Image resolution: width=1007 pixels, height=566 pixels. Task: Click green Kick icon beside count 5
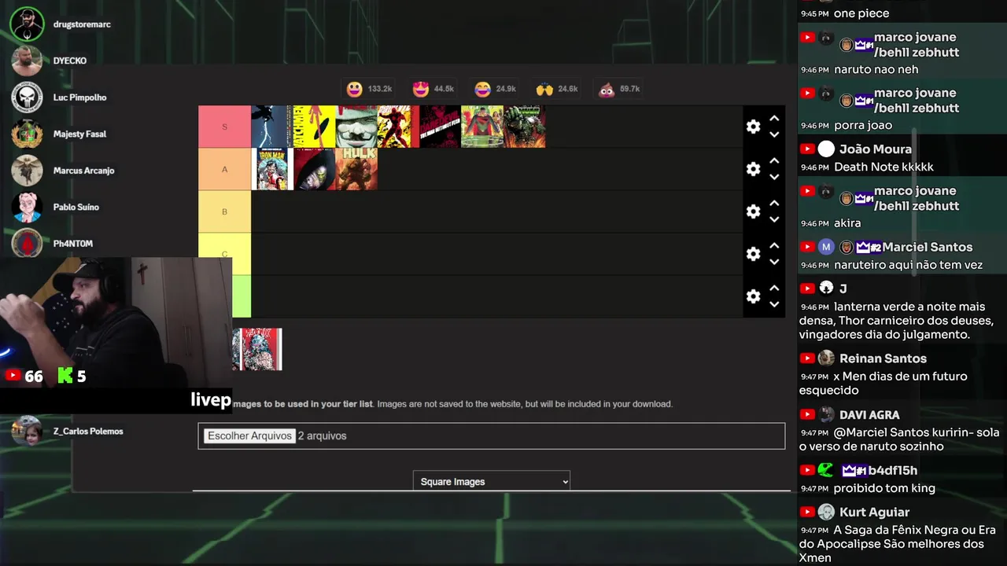click(65, 376)
